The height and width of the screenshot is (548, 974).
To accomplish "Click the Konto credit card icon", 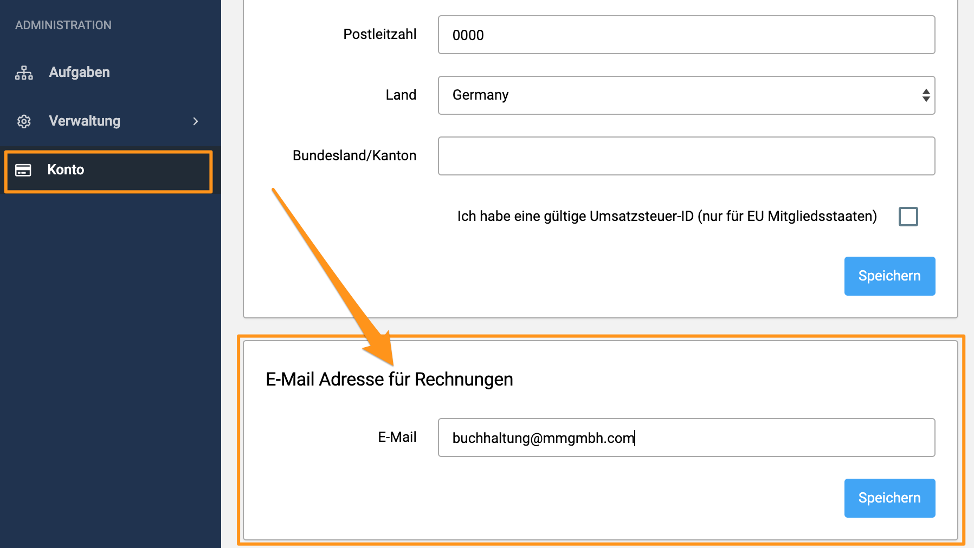I will coord(23,170).
